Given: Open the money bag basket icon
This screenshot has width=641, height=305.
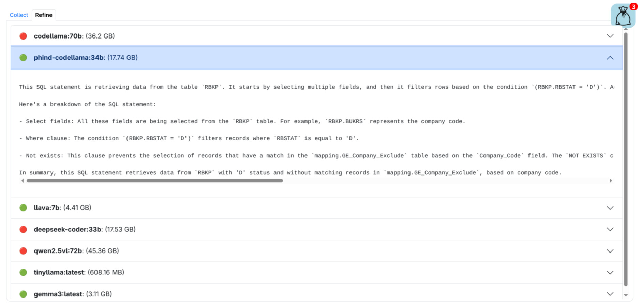Looking at the screenshot, I should pyautogui.click(x=623, y=16).
